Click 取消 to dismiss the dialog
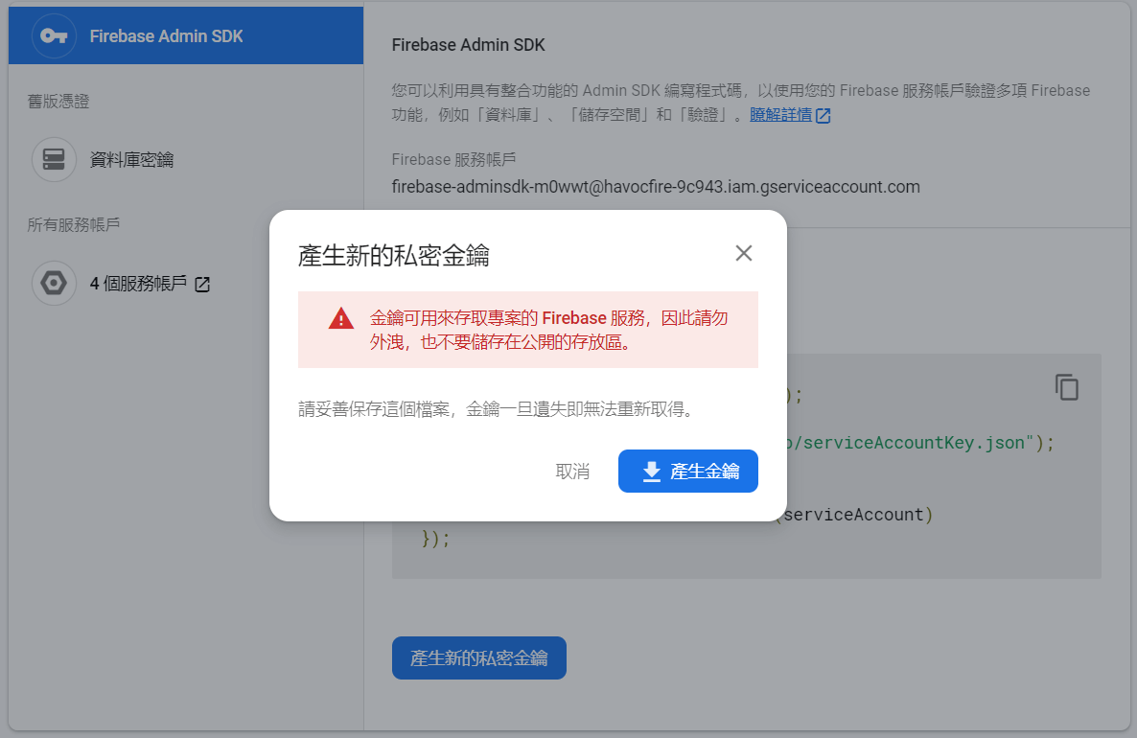The height and width of the screenshot is (738, 1137). click(572, 471)
